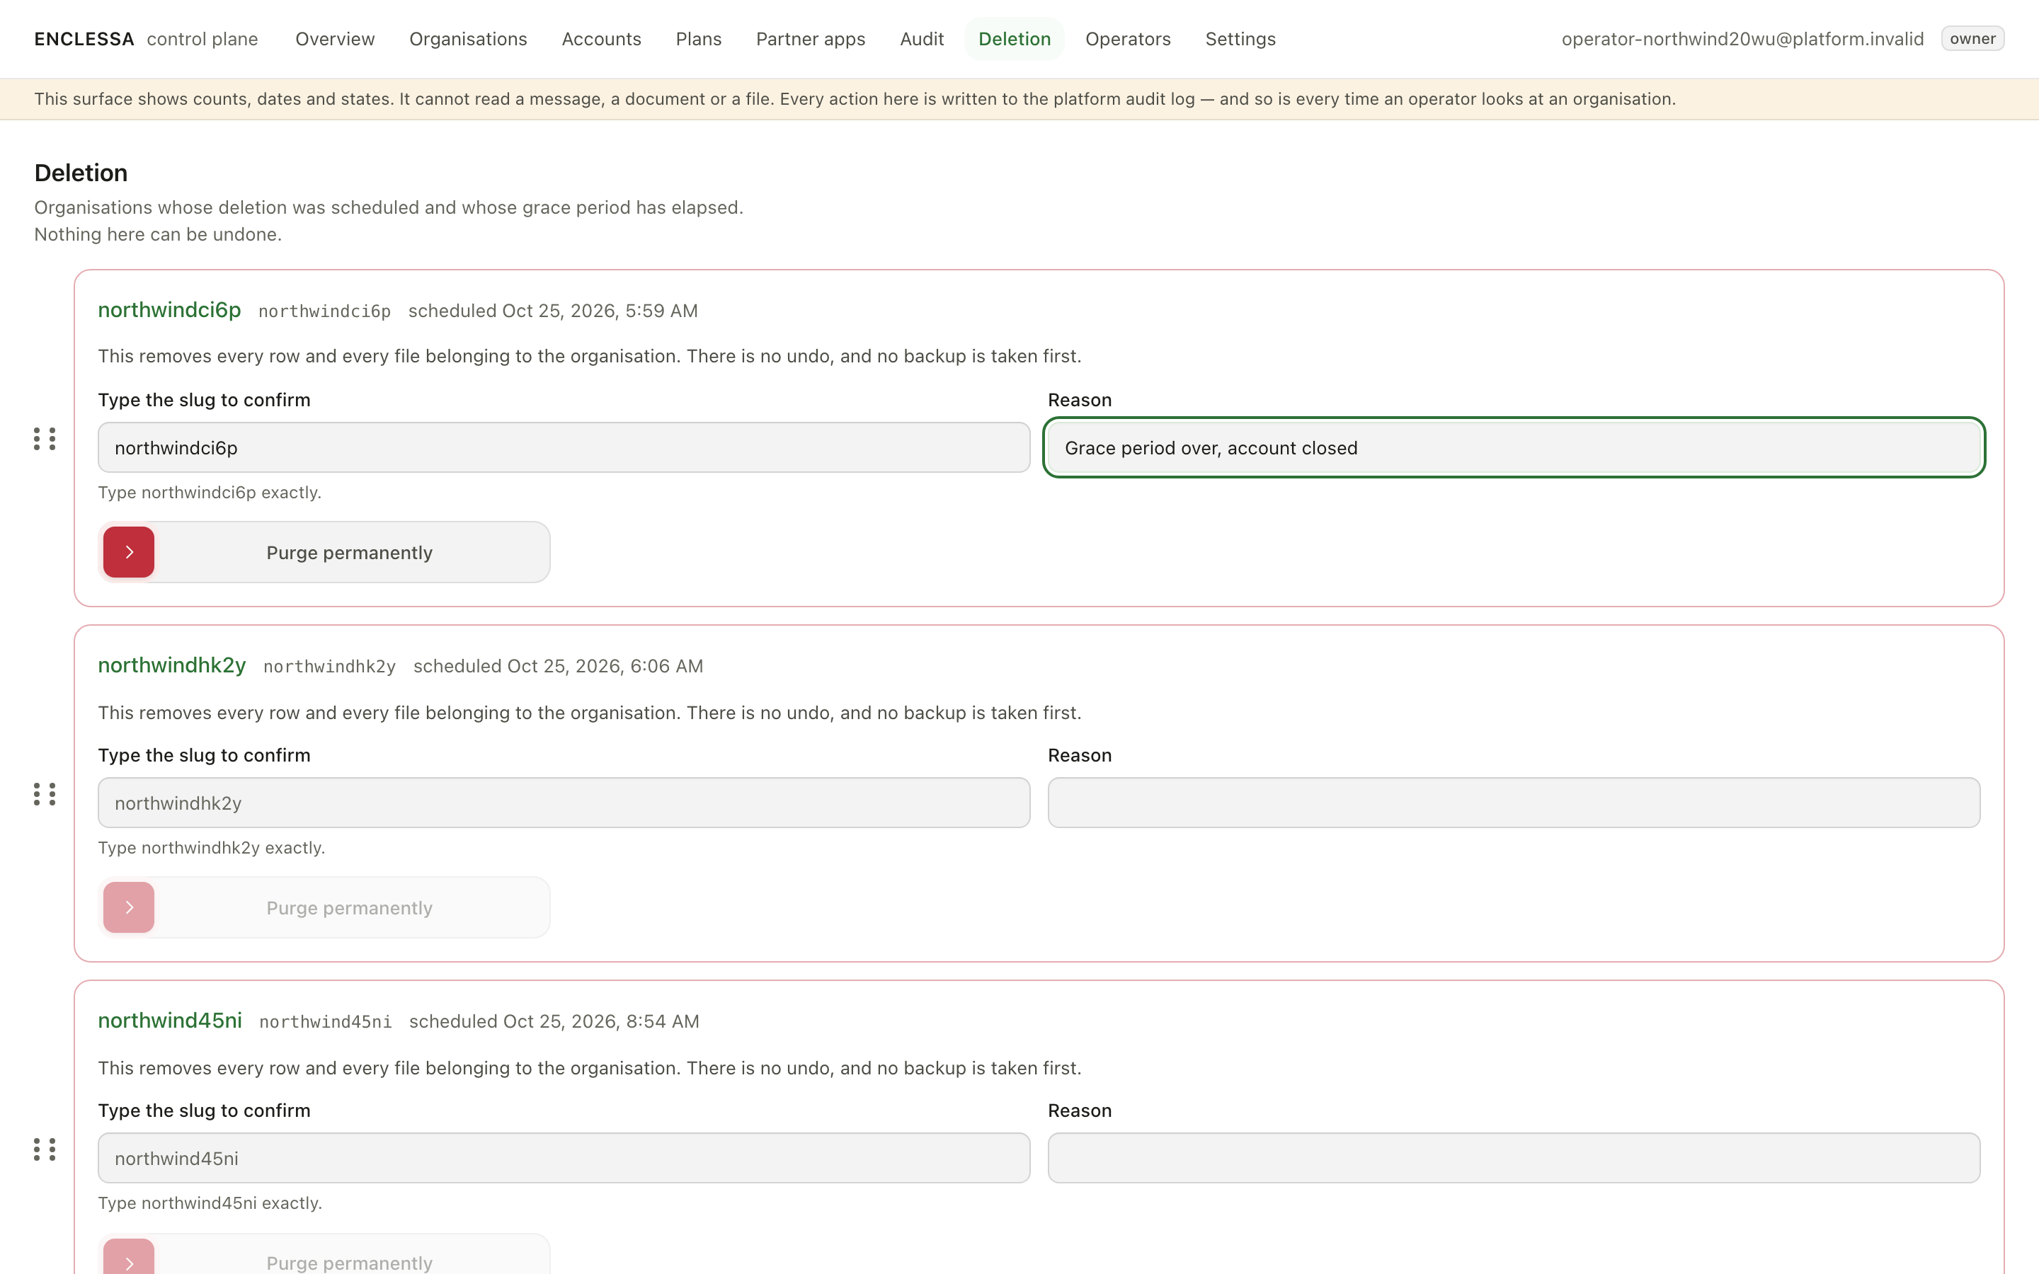
Task: Open the Plans tab
Action: pyautogui.click(x=699, y=39)
